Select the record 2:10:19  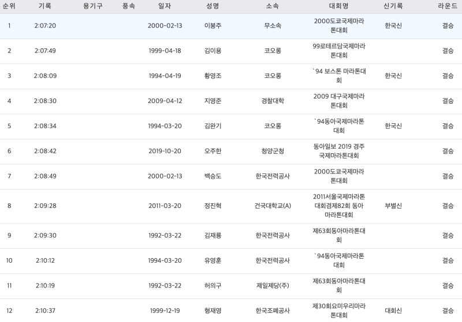tap(45, 286)
